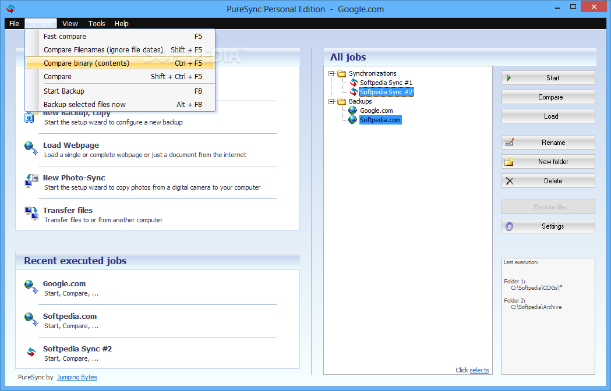Collapse the Synchronizations tree node
This screenshot has width=611, height=391.
click(331, 73)
